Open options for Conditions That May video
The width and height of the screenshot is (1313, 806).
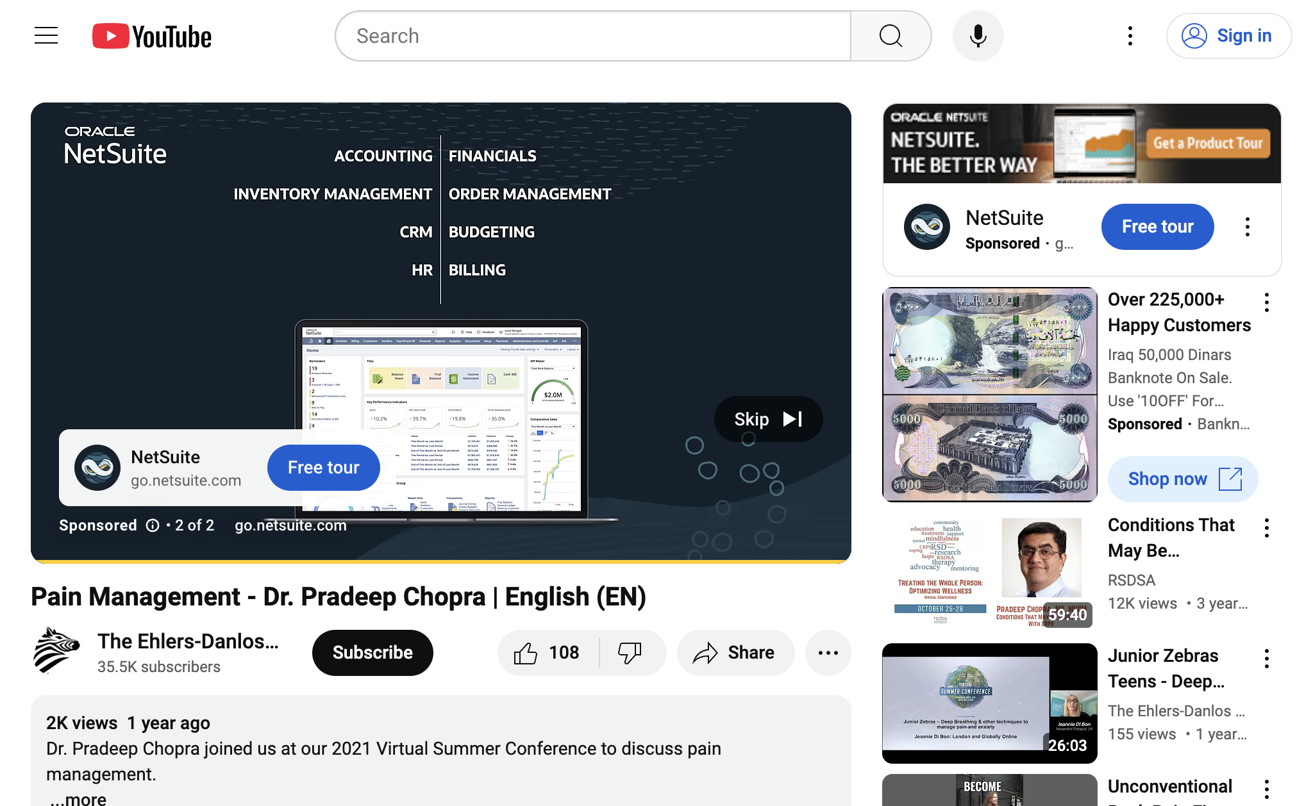pyautogui.click(x=1267, y=528)
